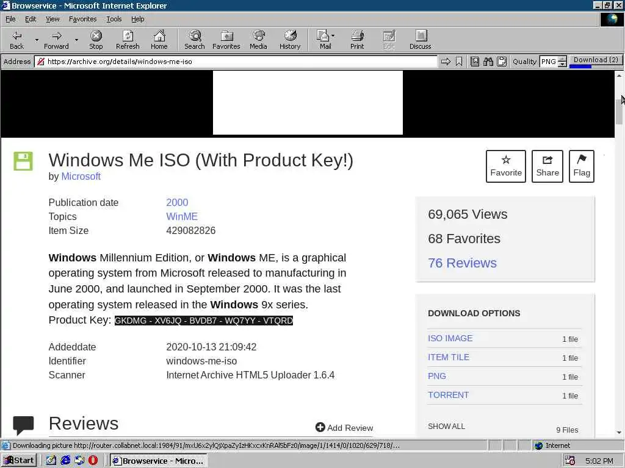This screenshot has height=468, width=625.
Task: Open Mail button dropdown arrow
Action: point(333,36)
